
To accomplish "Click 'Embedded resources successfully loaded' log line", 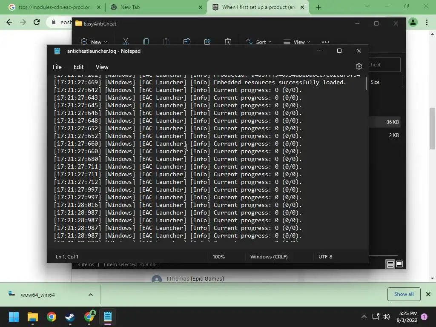I will point(200,82).
